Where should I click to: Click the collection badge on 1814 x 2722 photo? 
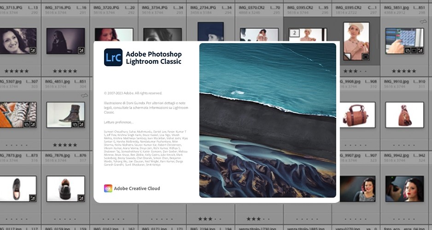tap(365, 57)
